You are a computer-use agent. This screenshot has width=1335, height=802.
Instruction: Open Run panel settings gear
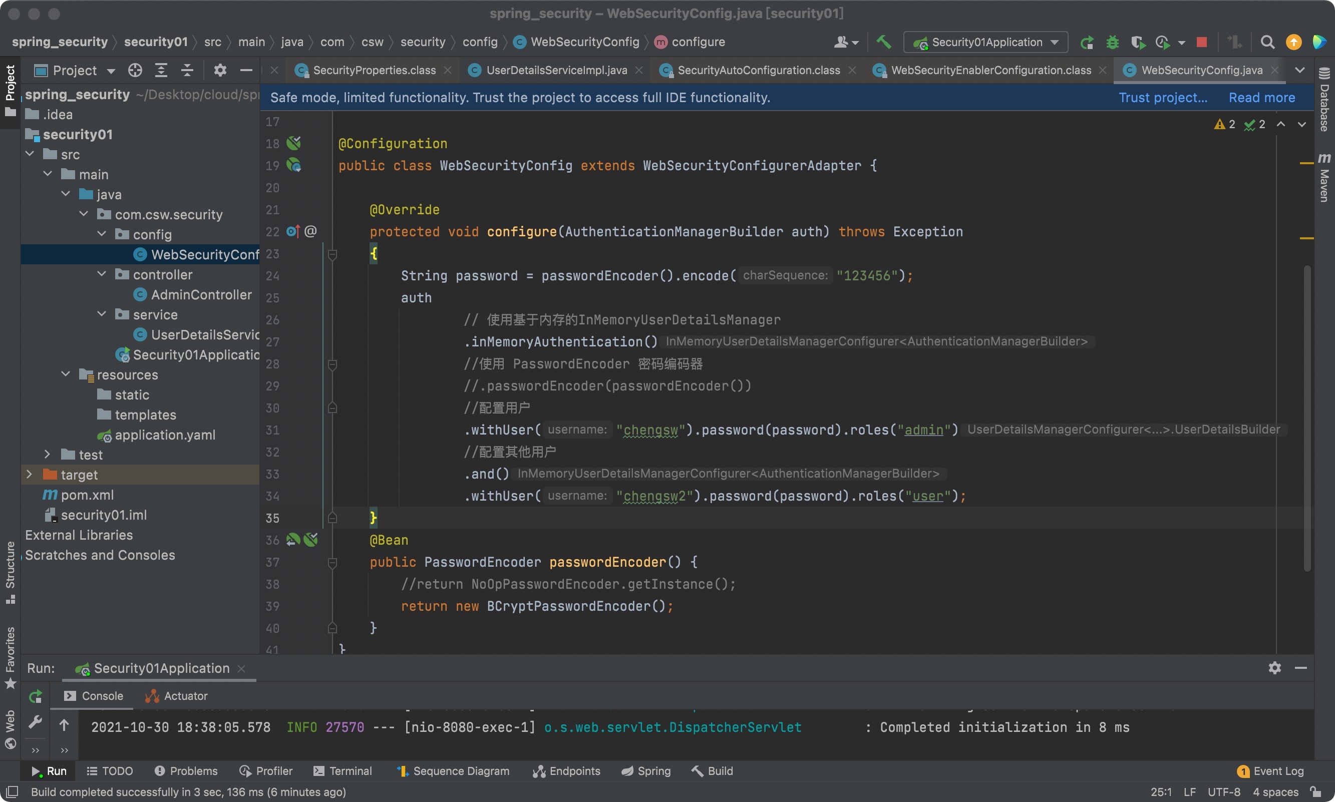point(1274,668)
